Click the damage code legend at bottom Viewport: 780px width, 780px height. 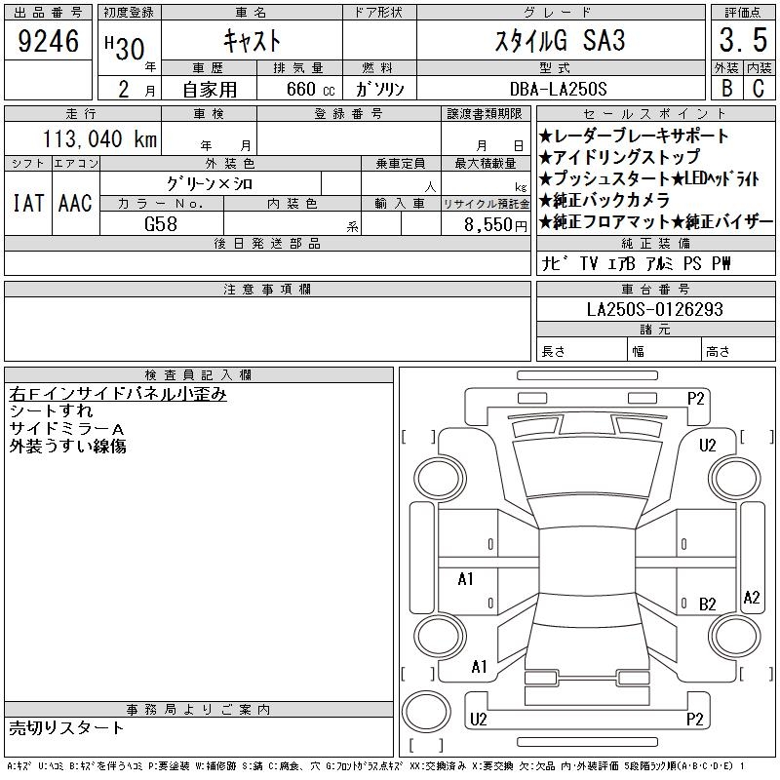pos(375,766)
